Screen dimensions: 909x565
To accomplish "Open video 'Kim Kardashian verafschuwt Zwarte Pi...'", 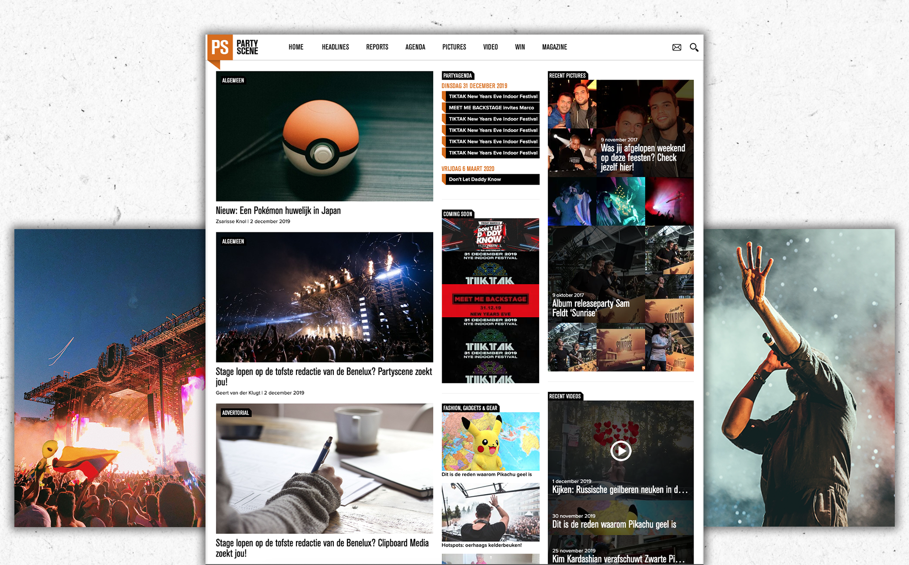I will pyautogui.click(x=618, y=559).
